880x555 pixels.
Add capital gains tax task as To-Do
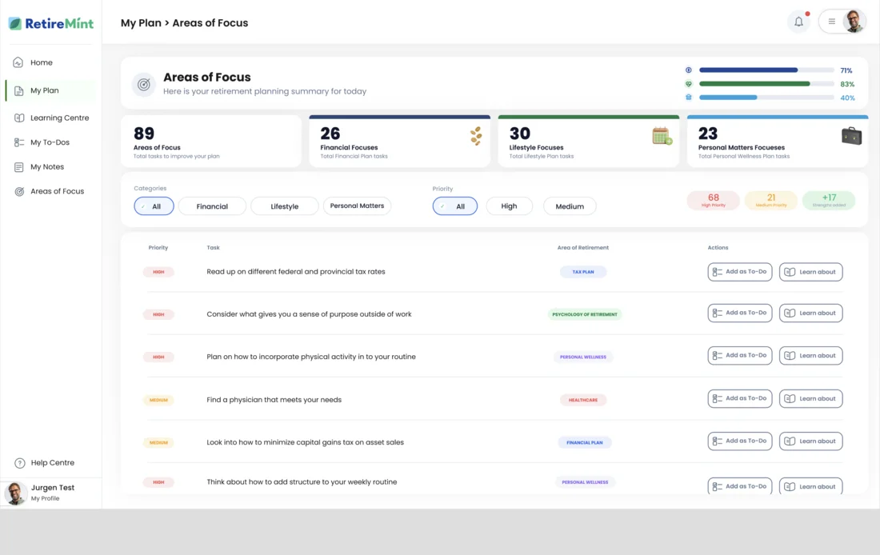[x=740, y=441]
